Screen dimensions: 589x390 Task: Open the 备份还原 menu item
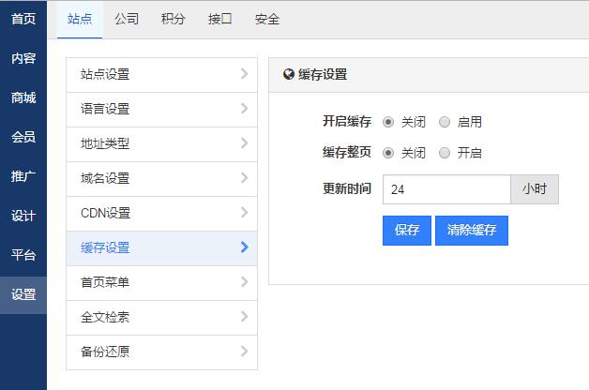162,352
